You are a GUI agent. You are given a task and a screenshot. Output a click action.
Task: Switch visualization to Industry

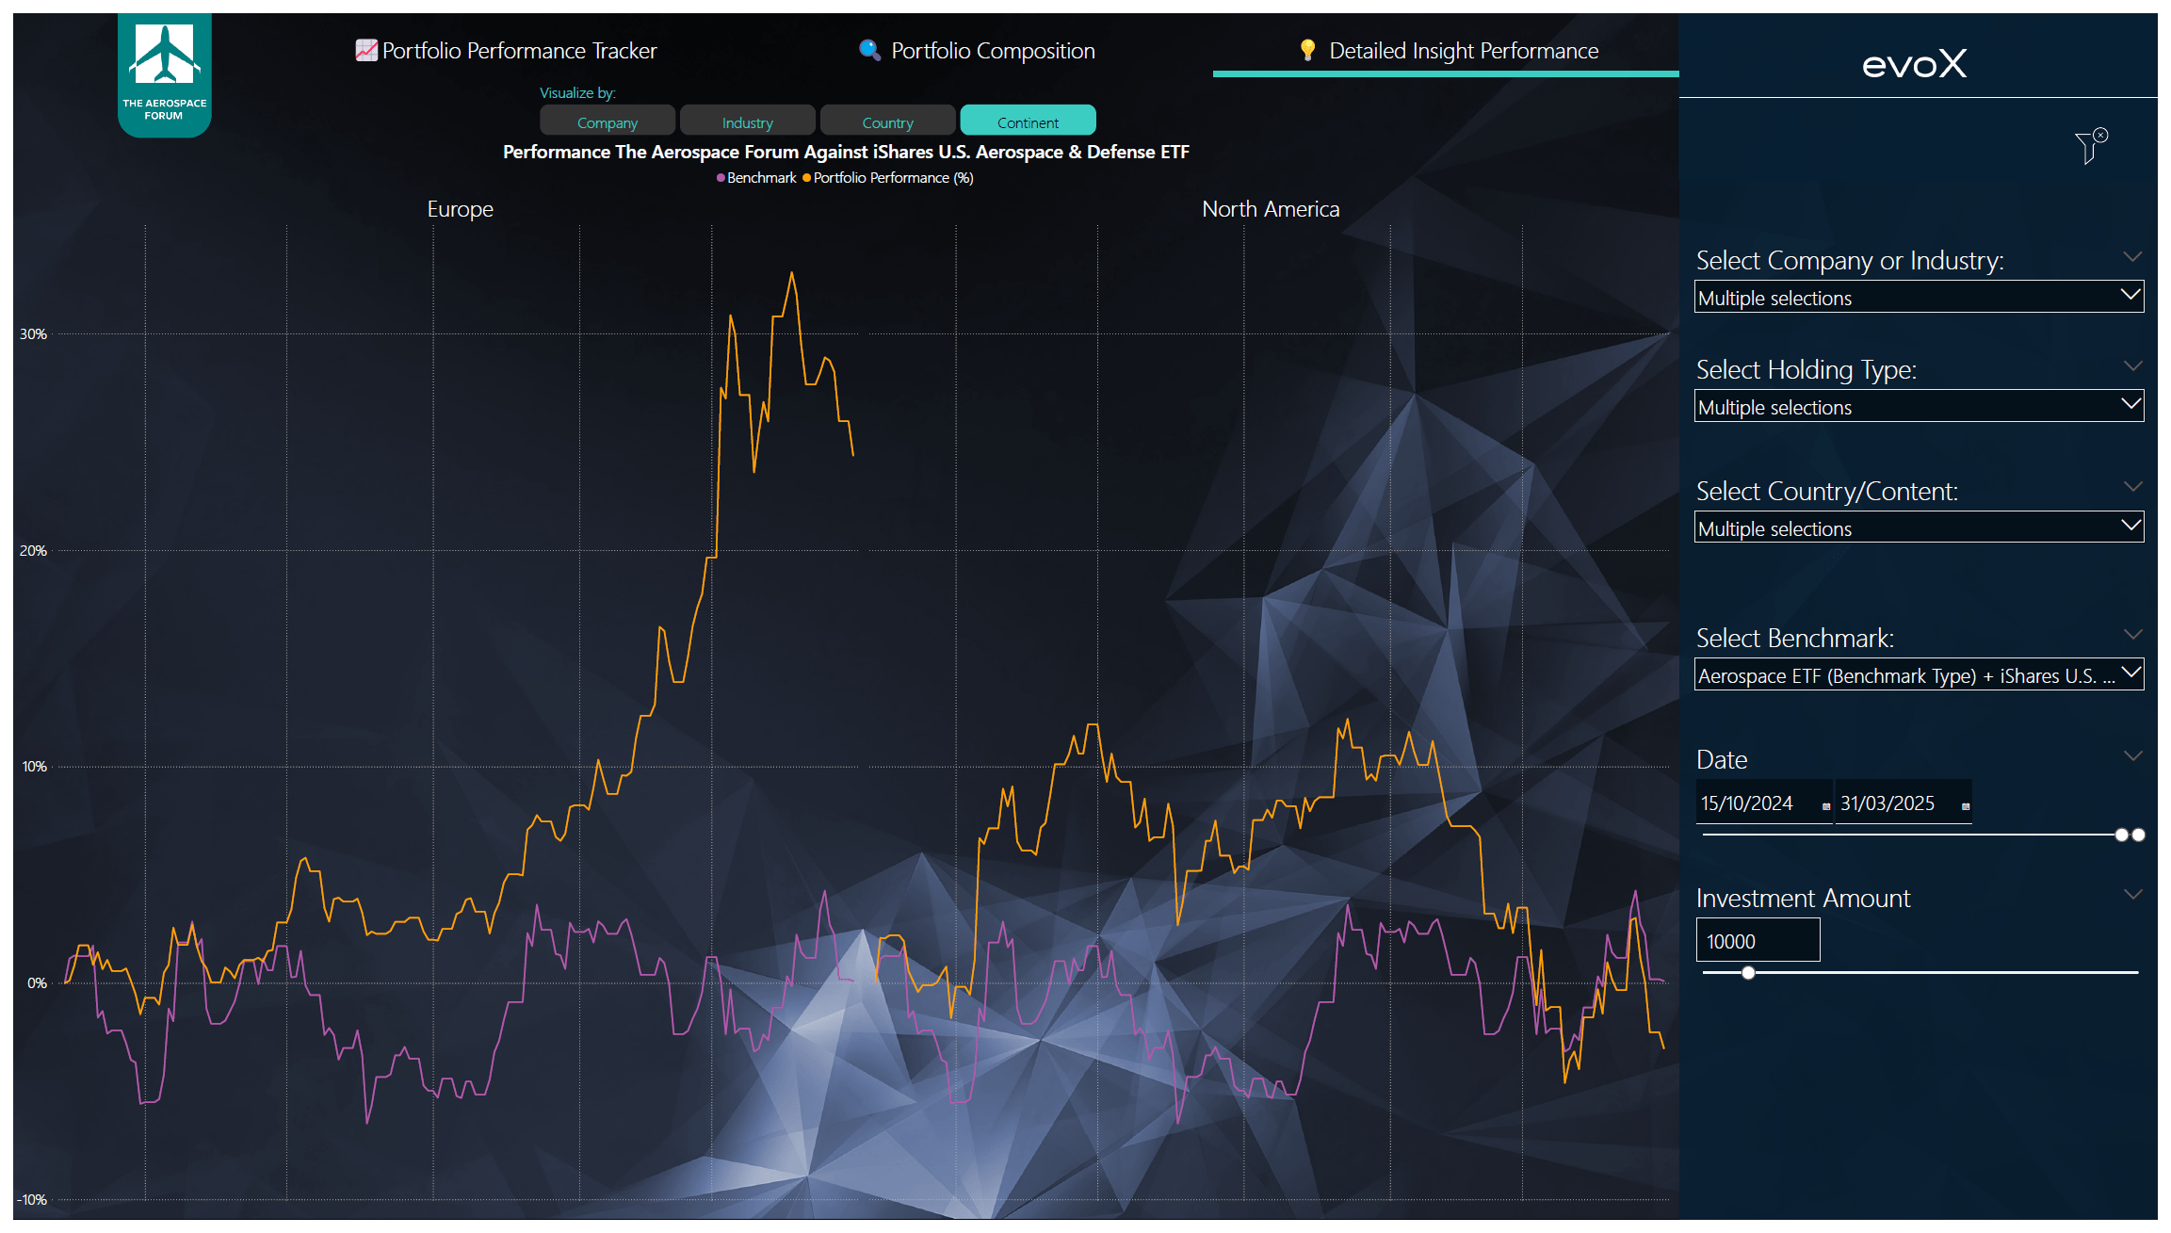tap(747, 121)
